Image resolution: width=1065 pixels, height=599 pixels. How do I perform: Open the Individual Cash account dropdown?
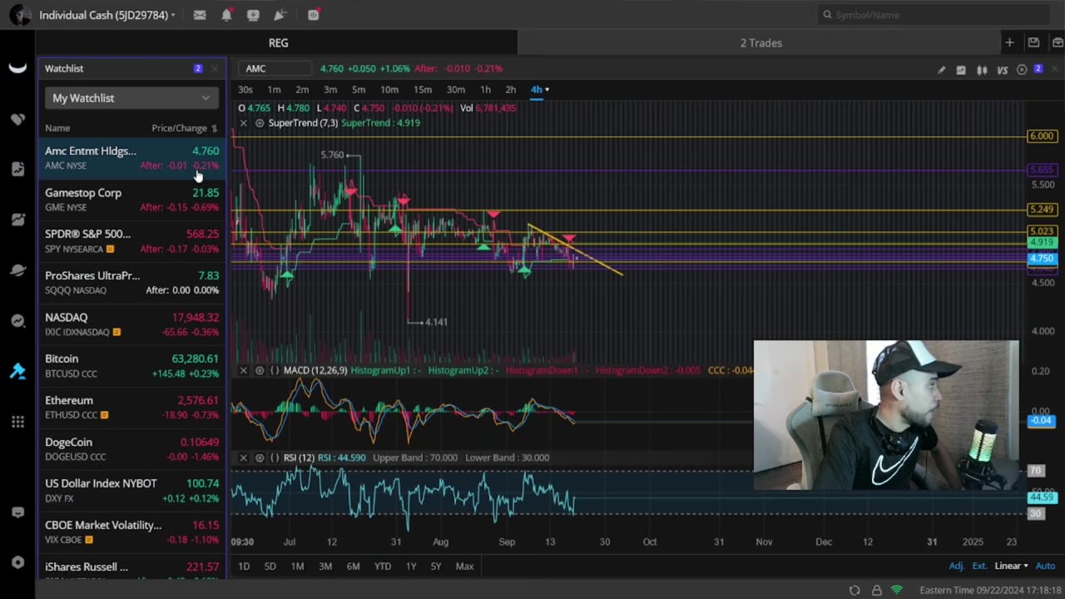click(x=106, y=15)
